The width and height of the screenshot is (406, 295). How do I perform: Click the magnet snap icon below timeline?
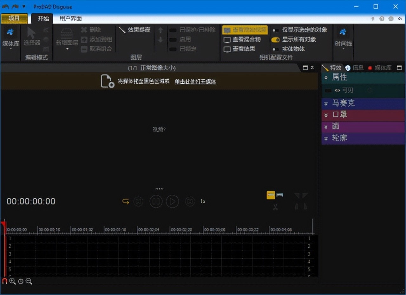pyautogui.click(x=5, y=281)
